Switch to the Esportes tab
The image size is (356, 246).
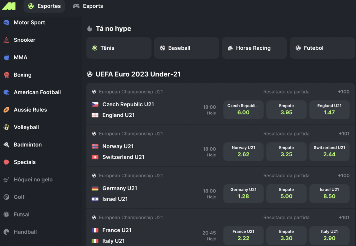pos(44,6)
